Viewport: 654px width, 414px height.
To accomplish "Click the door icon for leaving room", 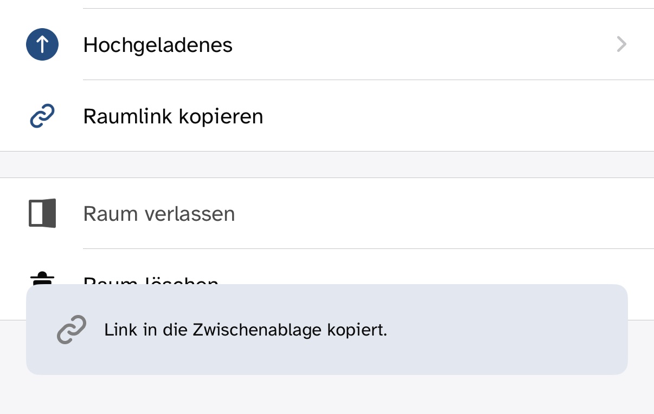I will pos(42,213).
